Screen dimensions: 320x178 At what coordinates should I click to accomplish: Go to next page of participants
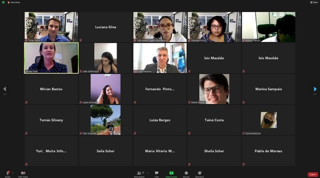315,89
